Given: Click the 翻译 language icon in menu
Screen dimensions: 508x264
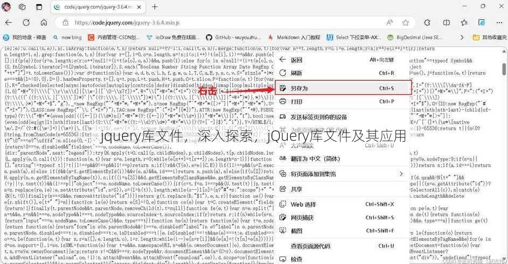Looking at the screenshot, I should (283, 158).
